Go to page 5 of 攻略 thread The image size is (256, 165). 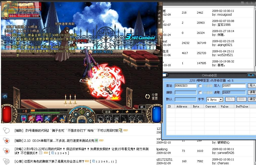click(66, 153)
